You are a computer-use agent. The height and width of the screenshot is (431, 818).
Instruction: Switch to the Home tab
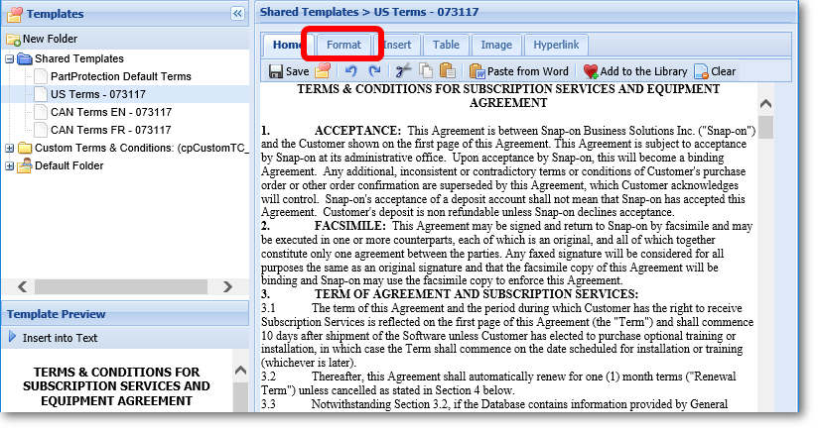[x=287, y=45]
